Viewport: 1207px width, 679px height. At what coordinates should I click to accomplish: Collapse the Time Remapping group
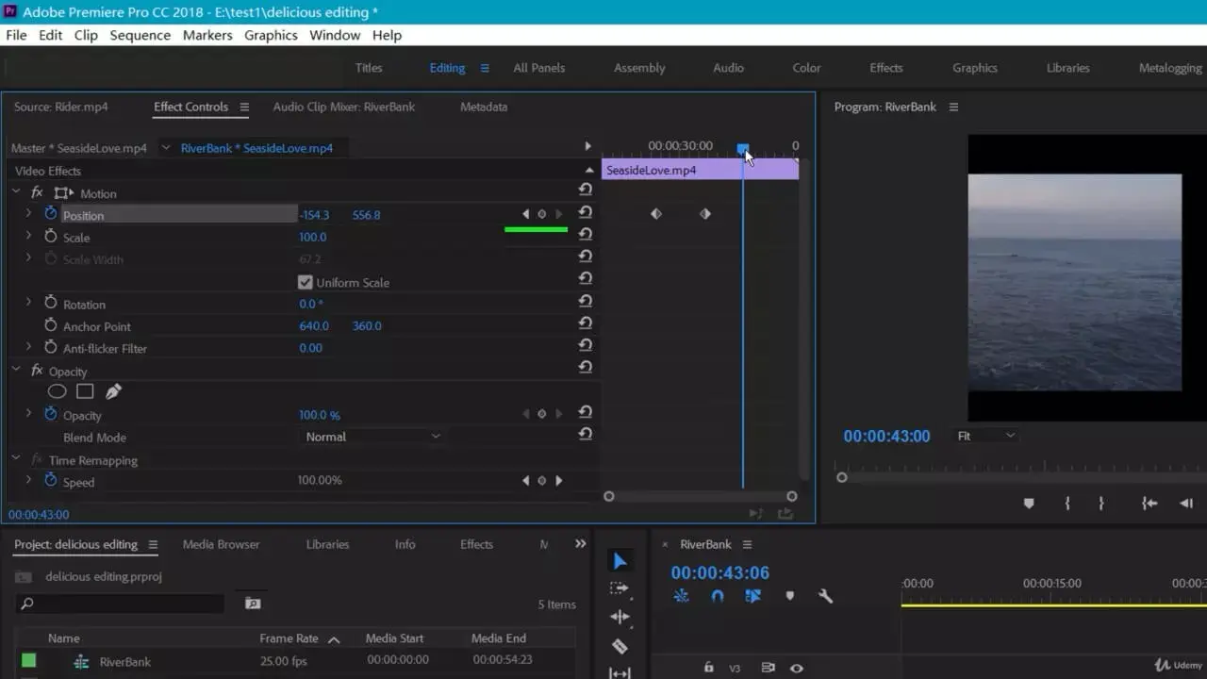16,458
